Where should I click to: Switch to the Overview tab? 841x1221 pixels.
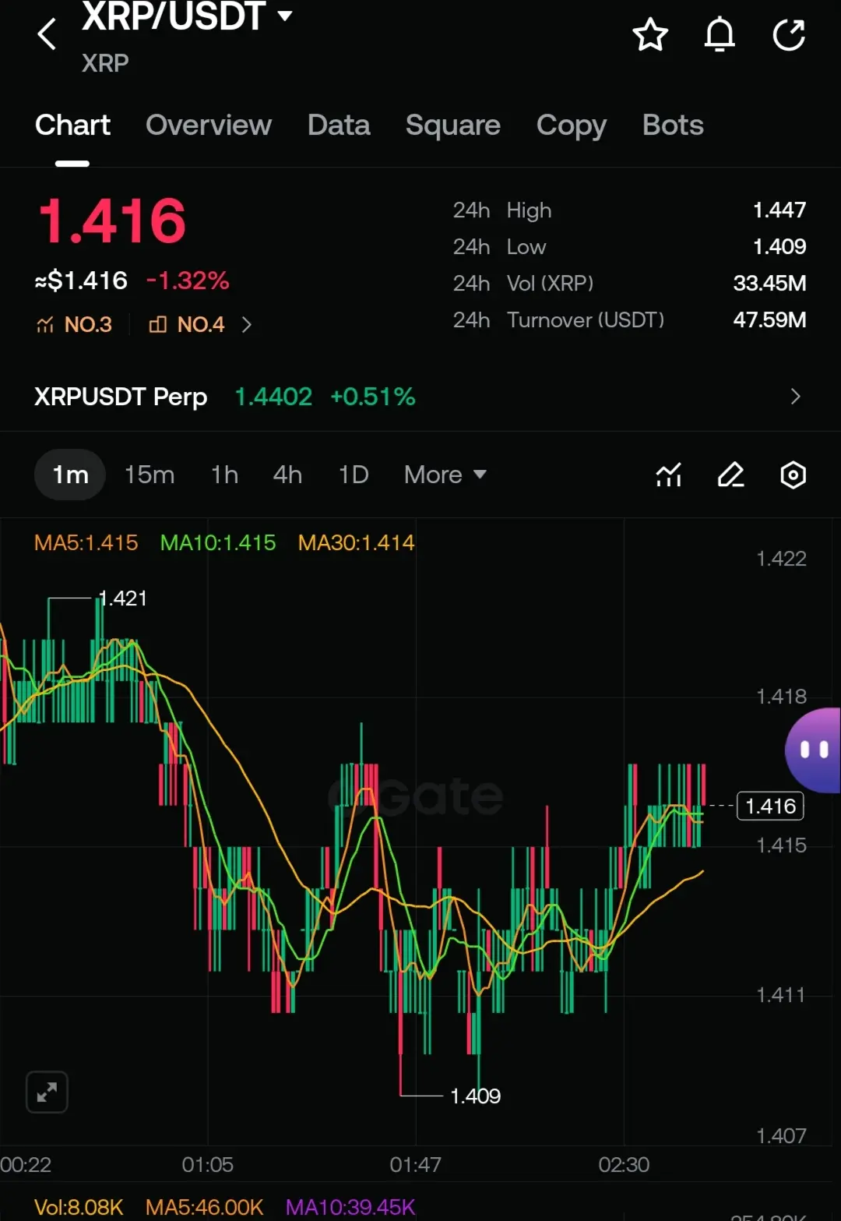click(x=209, y=125)
